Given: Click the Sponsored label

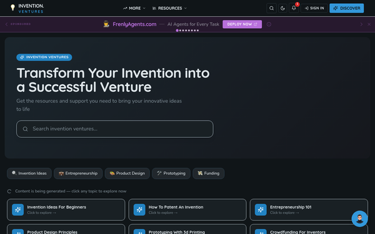Looking at the screenshot, I should [21, 24].
